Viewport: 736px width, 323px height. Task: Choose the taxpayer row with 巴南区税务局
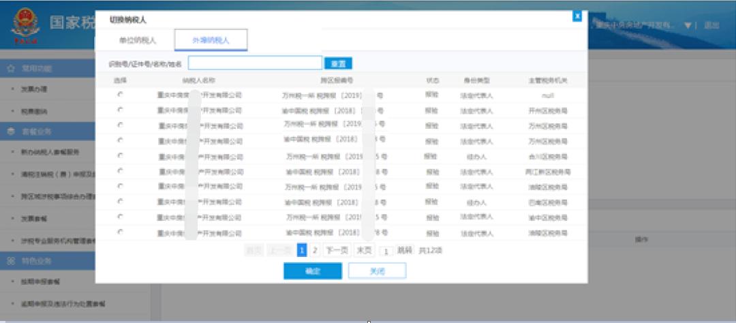click(x=120, y=202)
